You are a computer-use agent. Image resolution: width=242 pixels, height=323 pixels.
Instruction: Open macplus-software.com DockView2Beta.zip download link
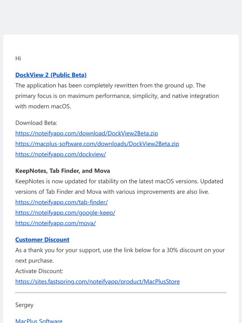(97, 144)
